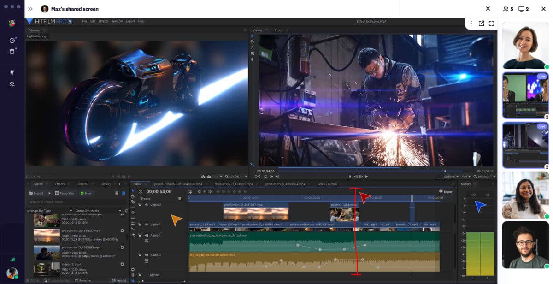Image resolution: width=553 pixels, height=284 pixels.
Task: Lock the Video 1 track
Action: point(139,225)
